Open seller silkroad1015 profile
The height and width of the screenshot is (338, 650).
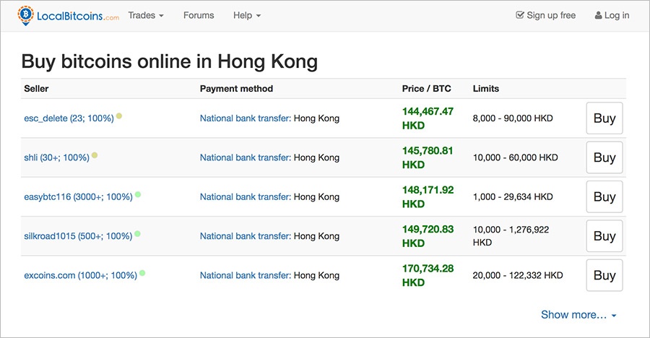click(78, 236)
